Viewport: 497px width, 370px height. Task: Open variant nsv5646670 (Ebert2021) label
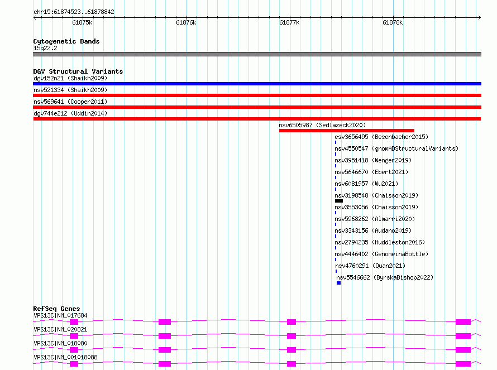pyautogui.click(x=371, y=172)
